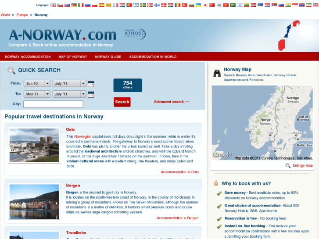Screen dimensions: 319x239
Task: Open the To month dropdown July '11
Action: [69, 94]
